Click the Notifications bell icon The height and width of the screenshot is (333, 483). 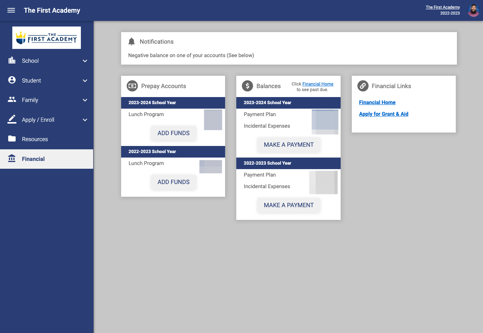[x=132, y=42]
